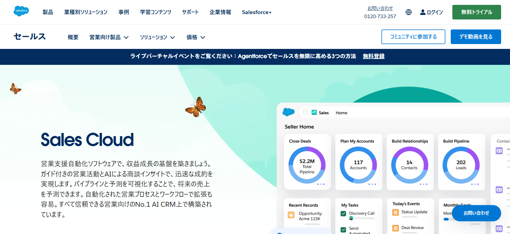
Task: Click the Sales app chart icon
Action: (x=314, y=112)
